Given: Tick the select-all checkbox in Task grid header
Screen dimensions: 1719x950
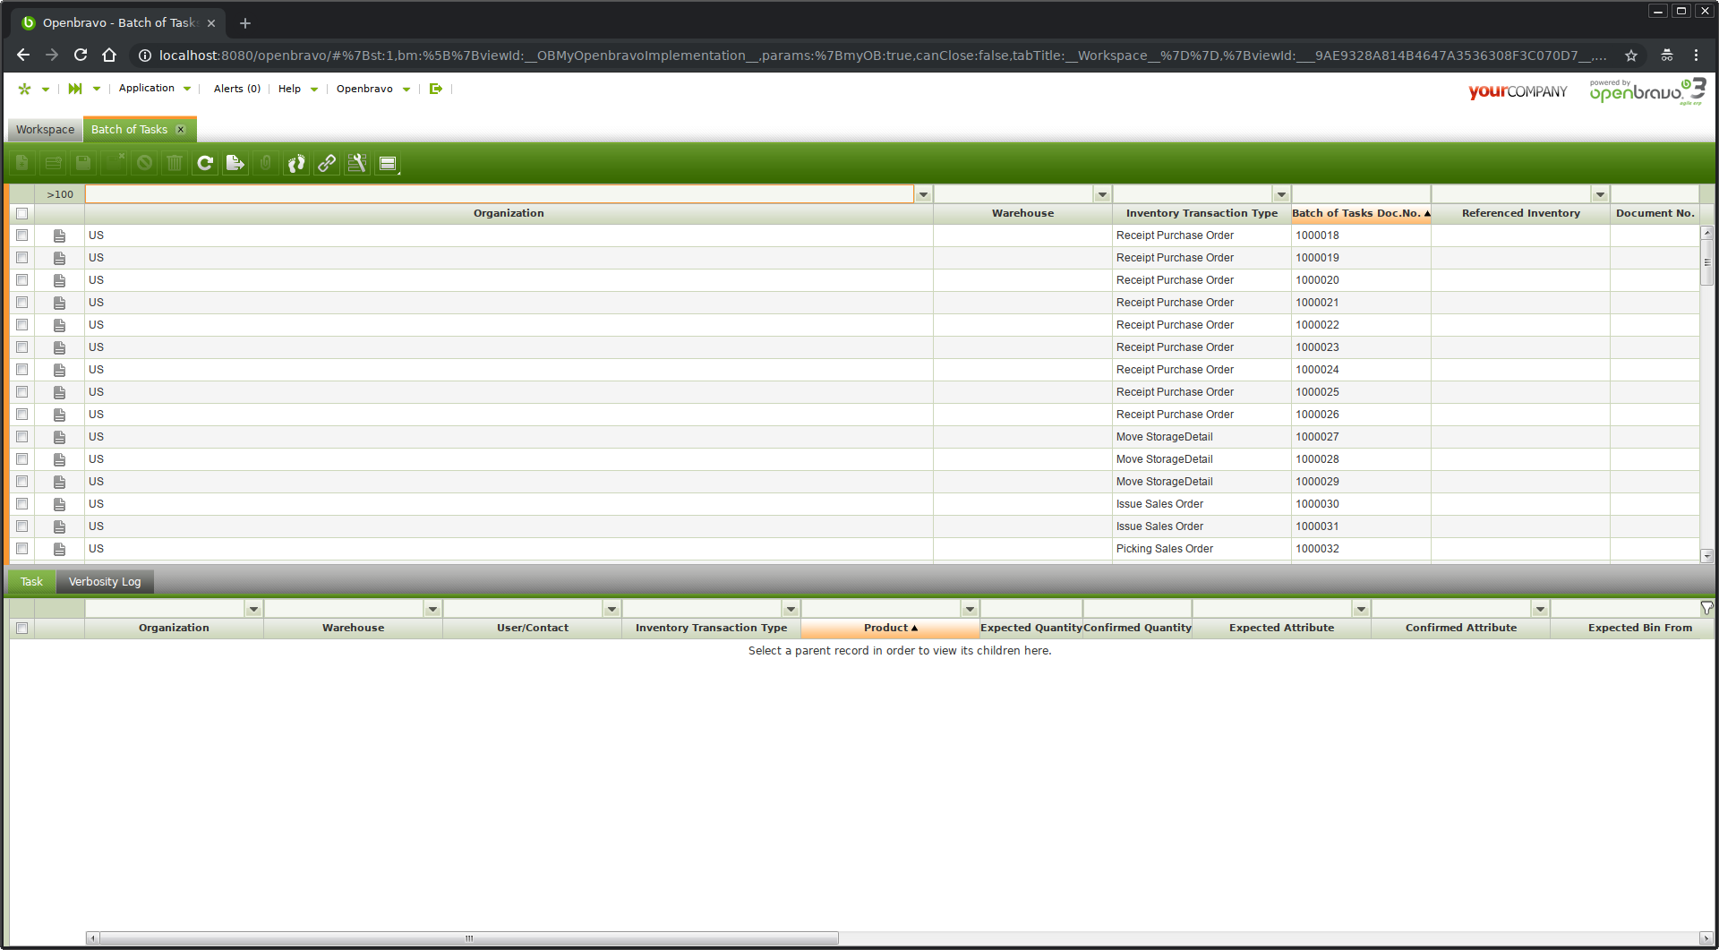Looking at the screenshot, I should (x=22, y=629).
